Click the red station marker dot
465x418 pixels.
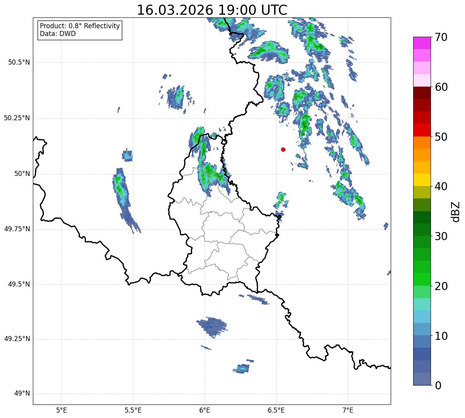(283, 150)
